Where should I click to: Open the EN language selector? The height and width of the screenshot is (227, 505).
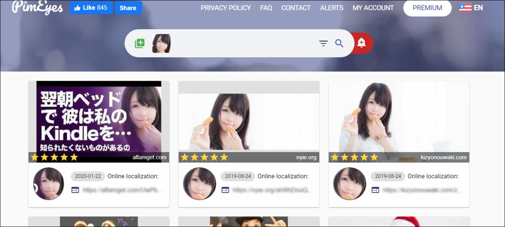[x=471, y=8]
